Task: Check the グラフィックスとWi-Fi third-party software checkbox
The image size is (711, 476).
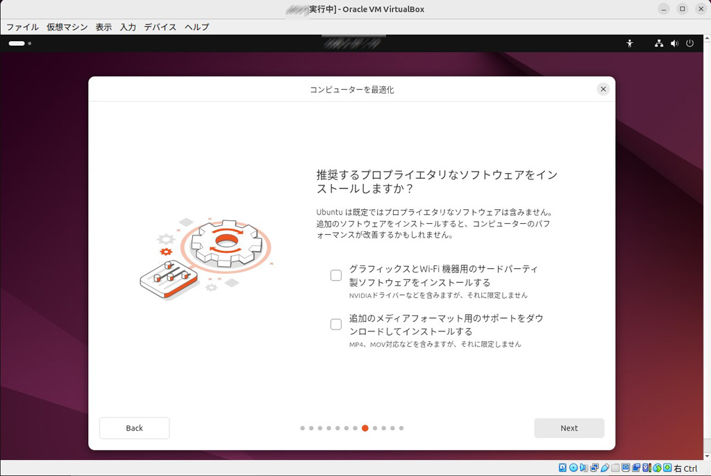Action: 336,275
